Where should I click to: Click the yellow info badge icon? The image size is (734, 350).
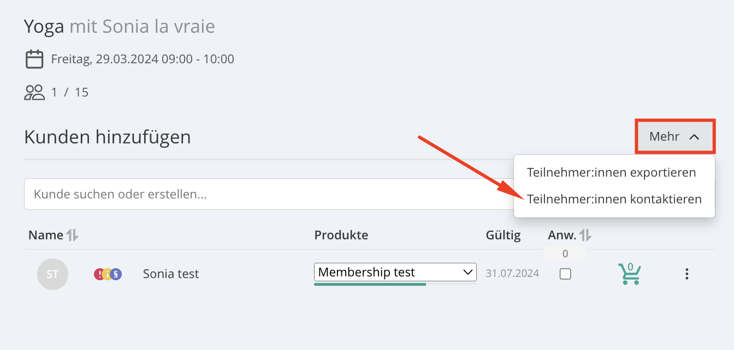click(x=108, y=274)
